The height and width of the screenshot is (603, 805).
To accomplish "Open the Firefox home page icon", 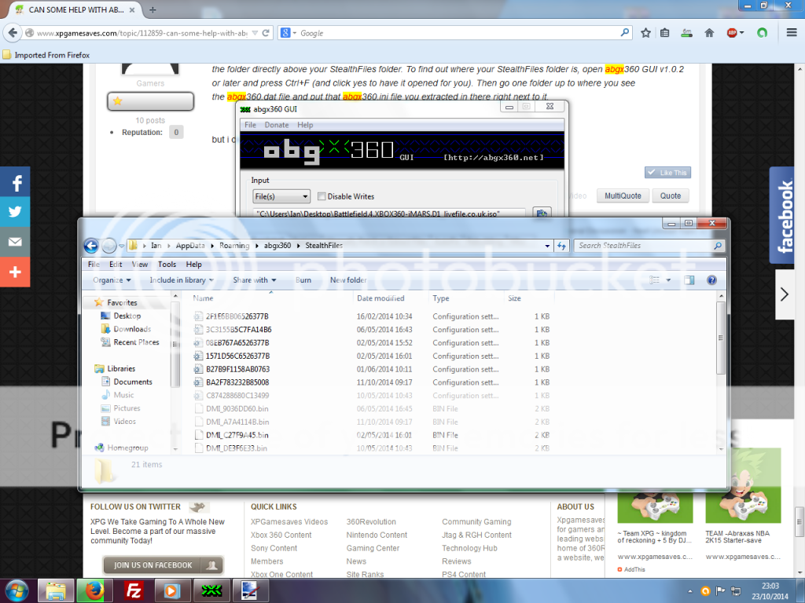I will click(709, 33).
